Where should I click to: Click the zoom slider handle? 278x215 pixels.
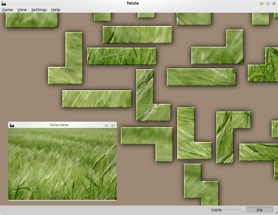(243, 210)
